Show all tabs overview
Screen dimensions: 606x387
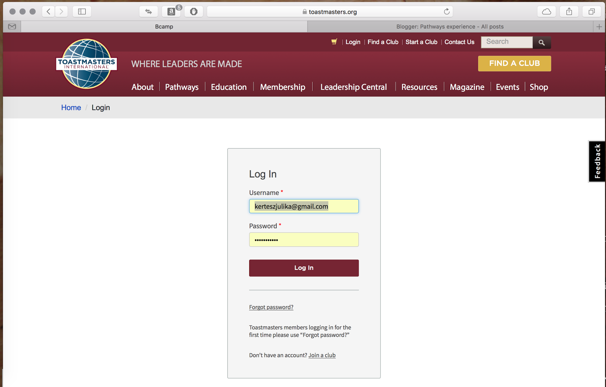point(591,11)
